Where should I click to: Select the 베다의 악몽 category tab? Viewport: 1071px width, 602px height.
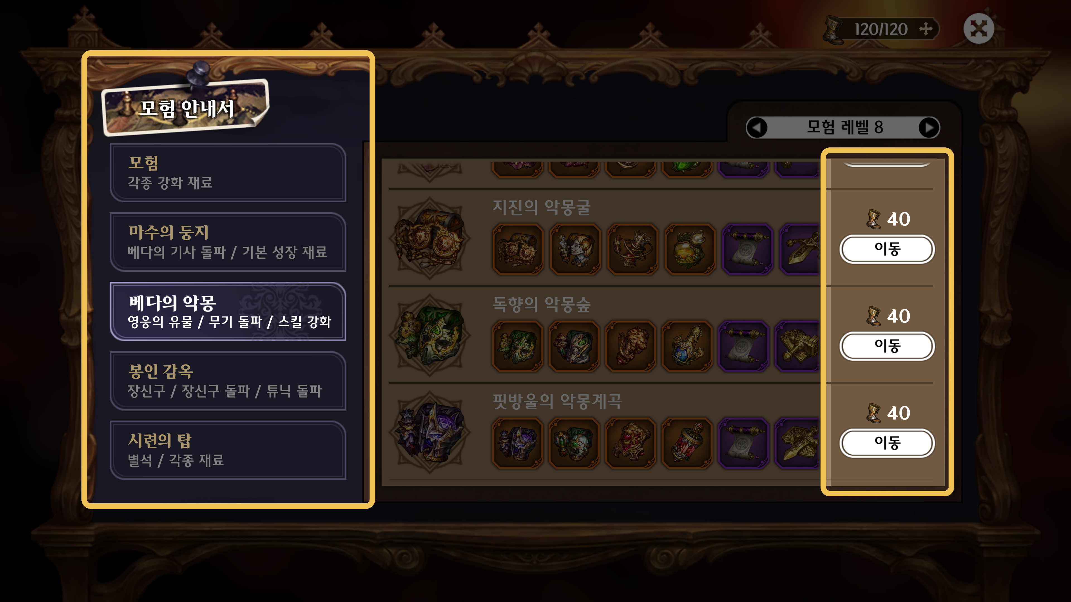(228, 311)
